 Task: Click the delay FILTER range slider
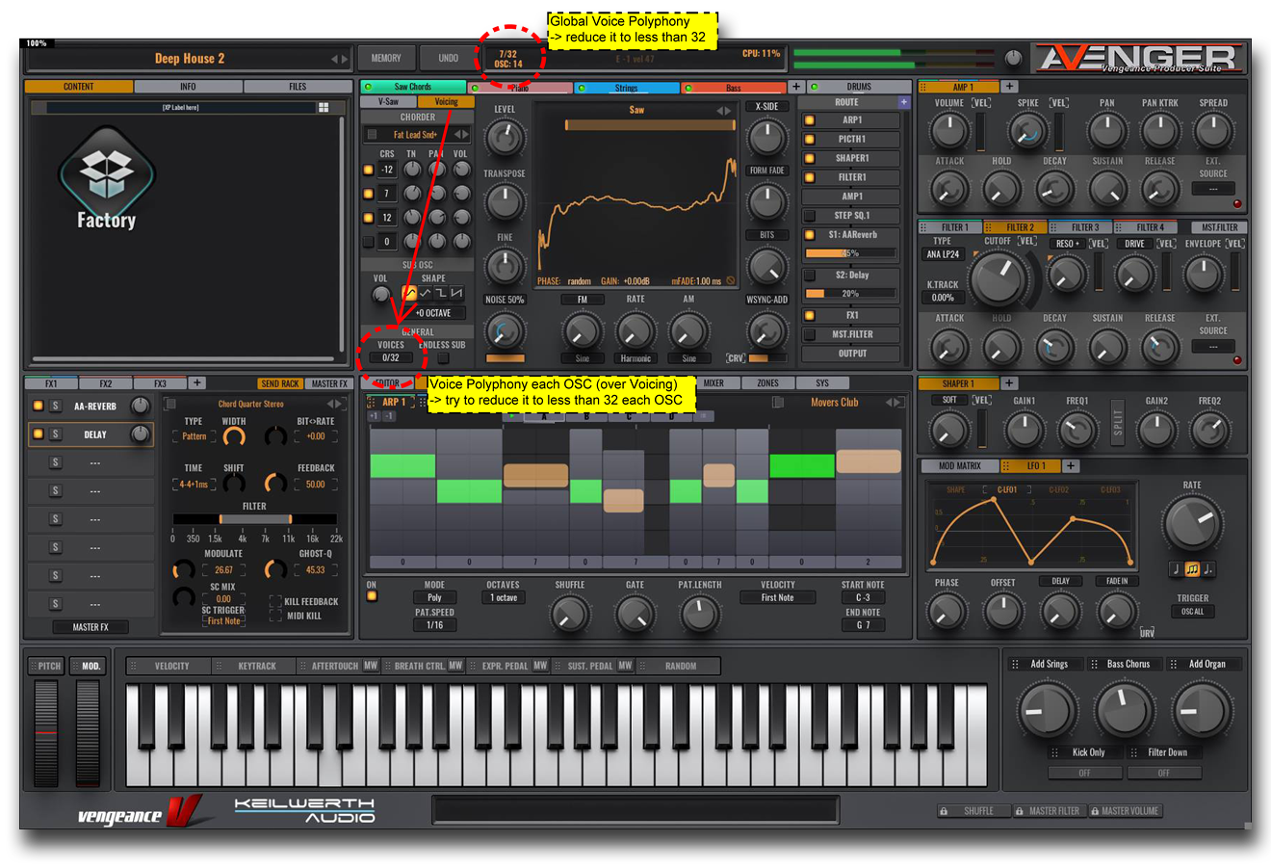click(254, 519)
